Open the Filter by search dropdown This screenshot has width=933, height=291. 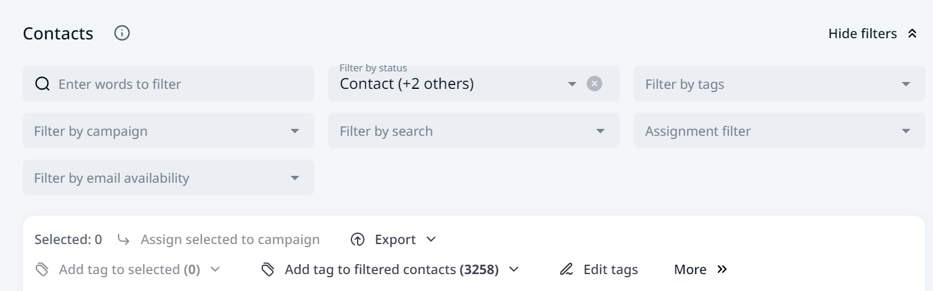(600, 131)
